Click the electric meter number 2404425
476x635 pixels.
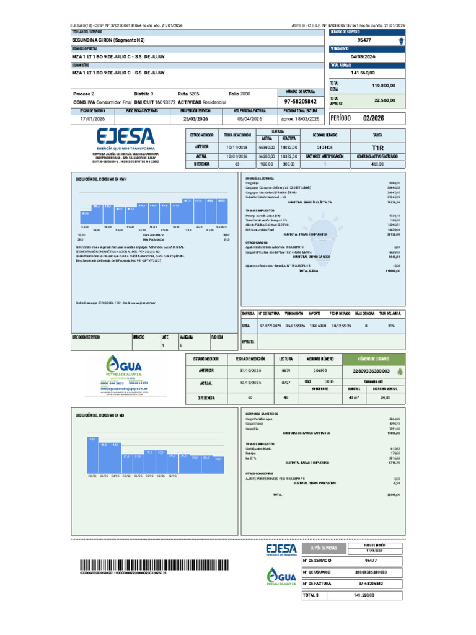325,148
